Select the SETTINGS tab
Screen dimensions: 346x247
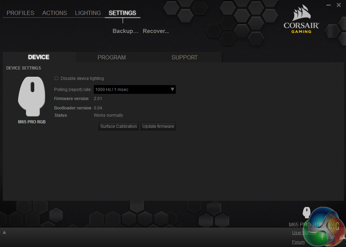click(x=123, y=13)
